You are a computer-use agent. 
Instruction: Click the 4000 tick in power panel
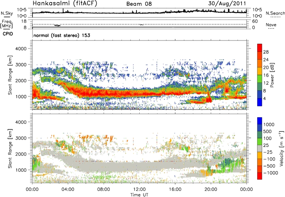pos(21,49)
